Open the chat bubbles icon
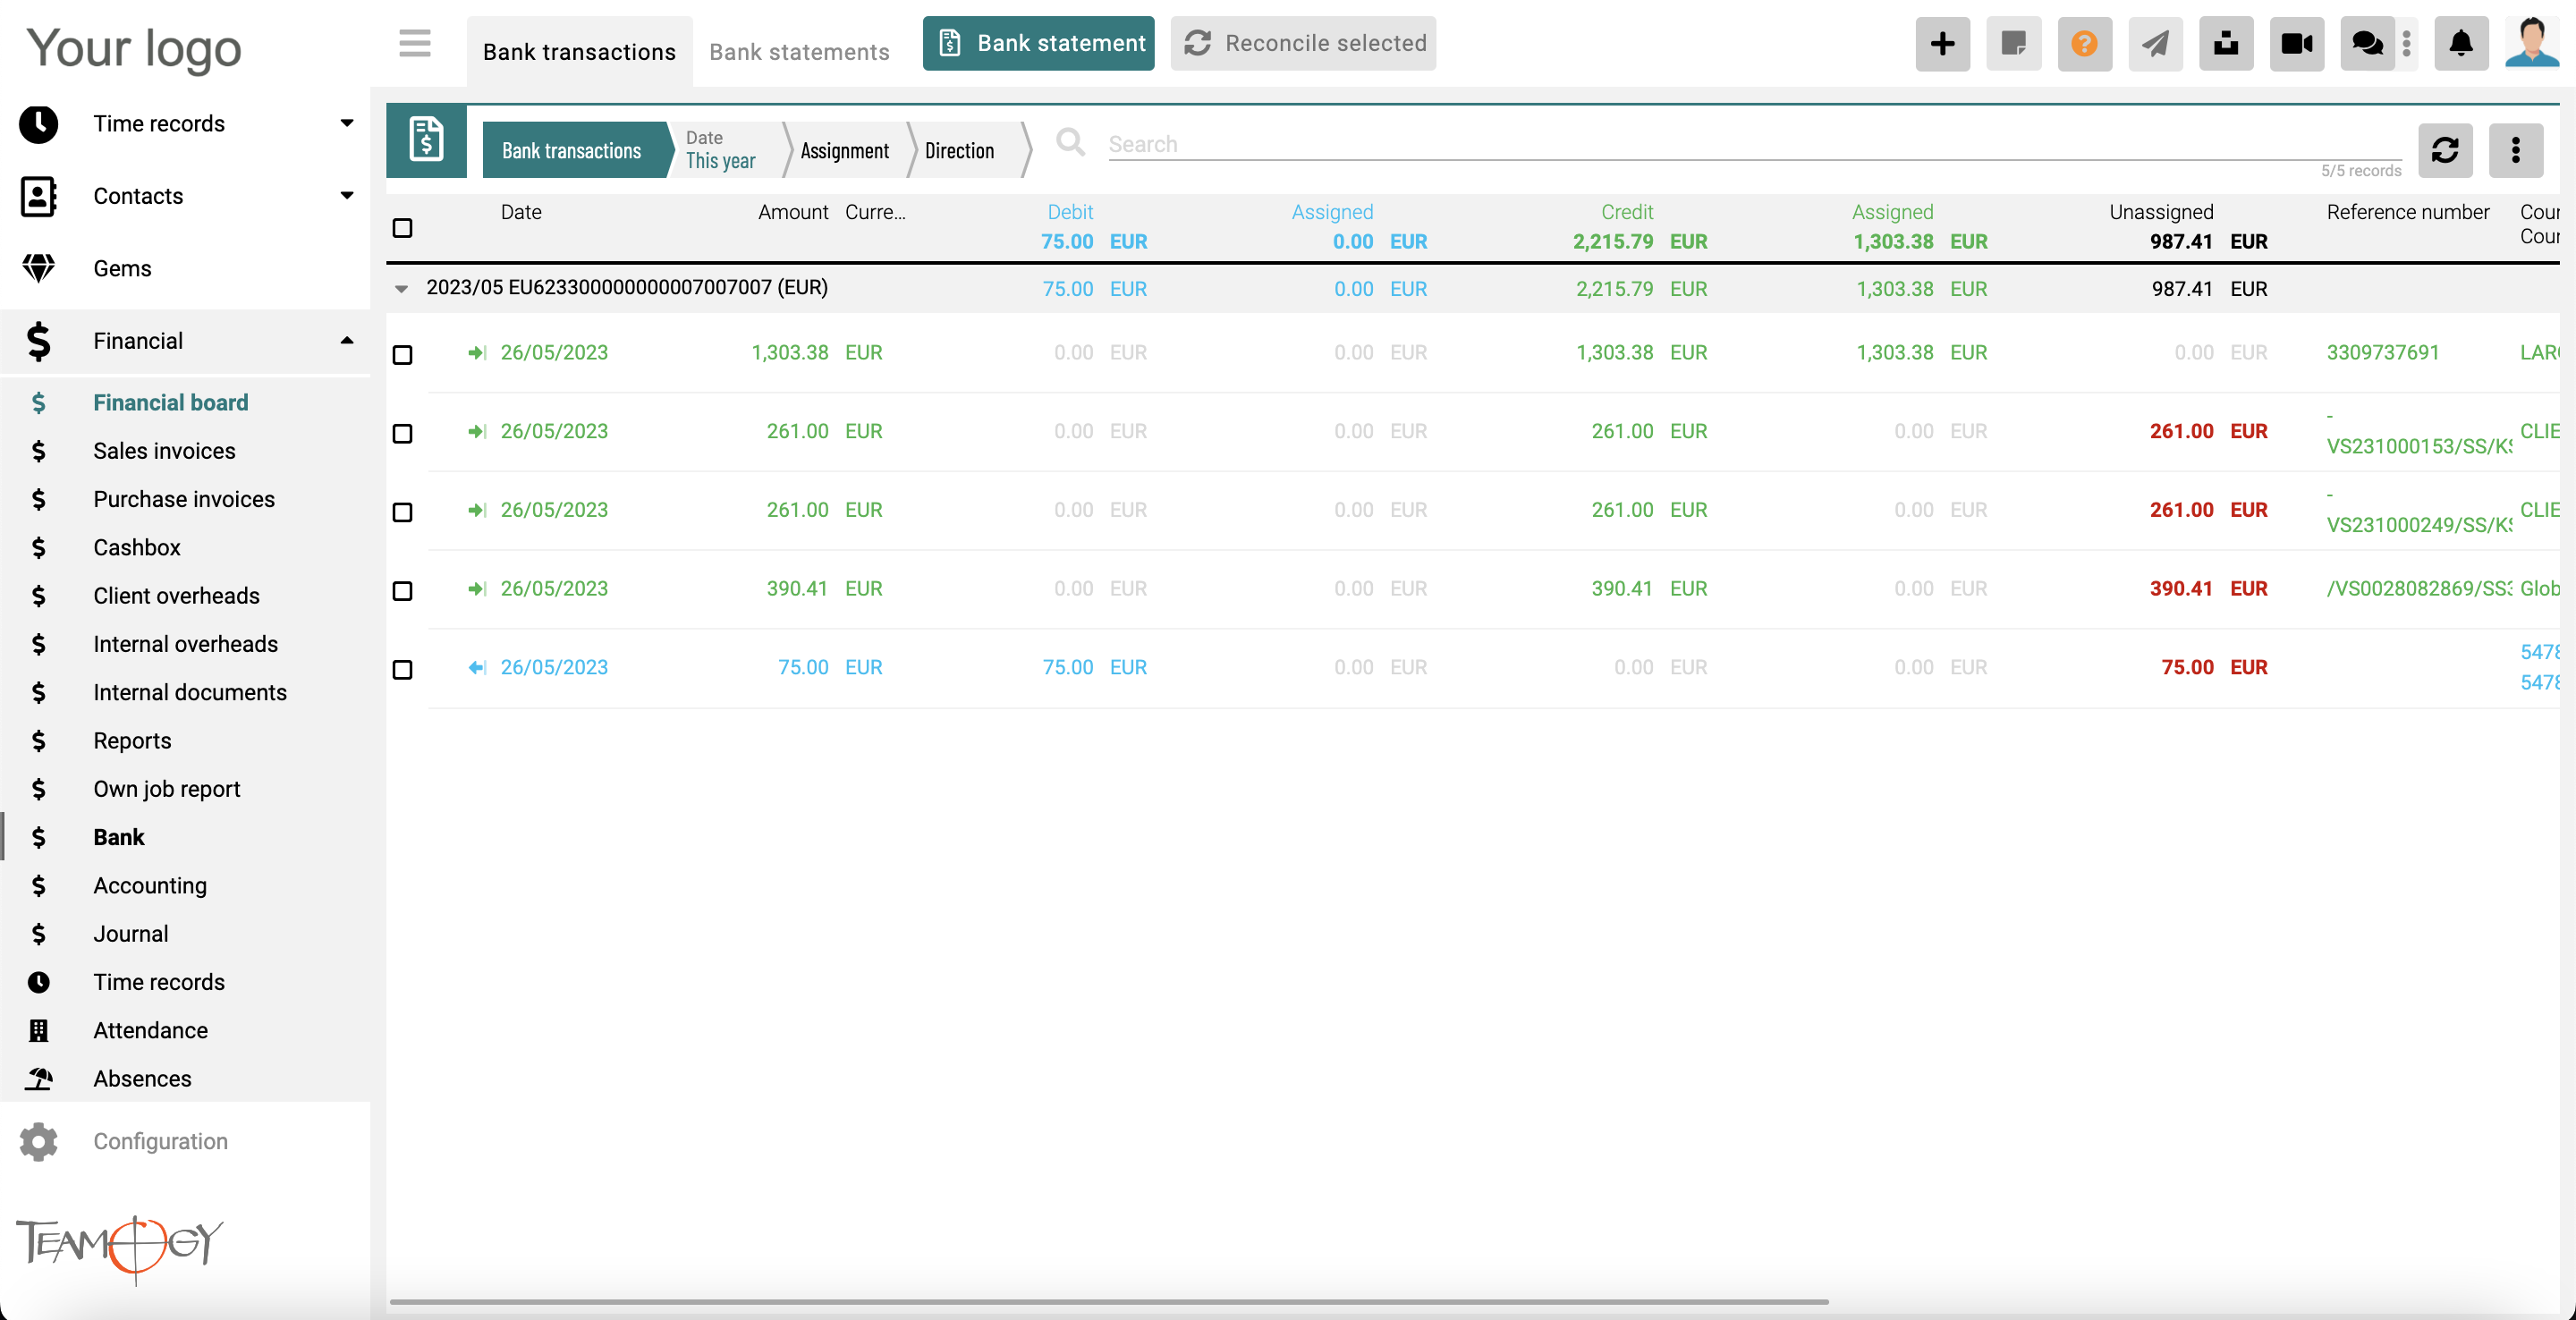2576x1320 pixels. click(2367, 44)
